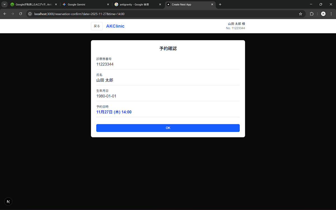
Task: Click the 予約確認 heading
Action: [x=168, y=48]
